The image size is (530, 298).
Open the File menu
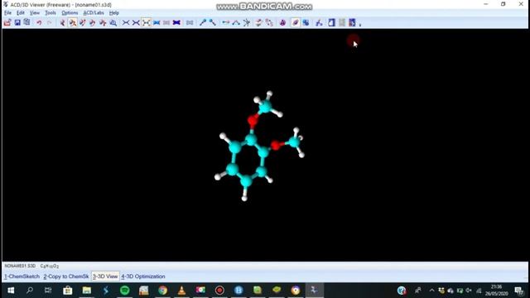[x=7, y=13]
